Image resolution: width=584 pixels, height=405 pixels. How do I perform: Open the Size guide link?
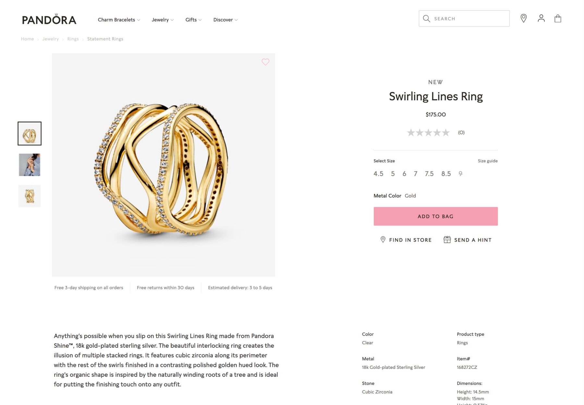[x=488, y=161]
